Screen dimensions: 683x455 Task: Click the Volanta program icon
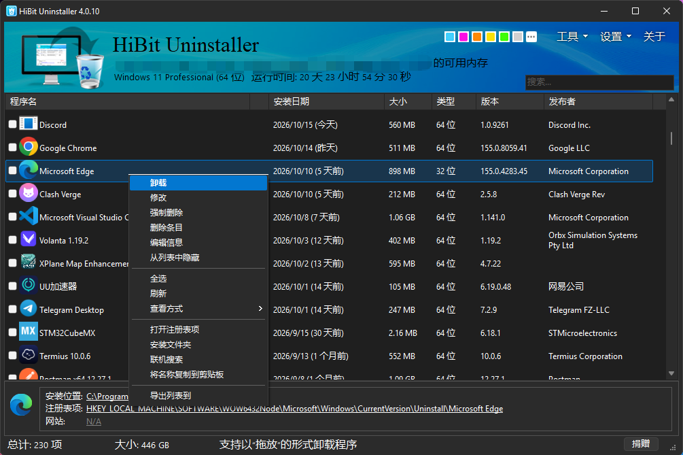tap(29, 239)
